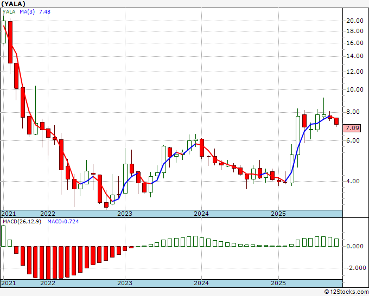Click the 0.000 MACD axis label

click(355, 246)
